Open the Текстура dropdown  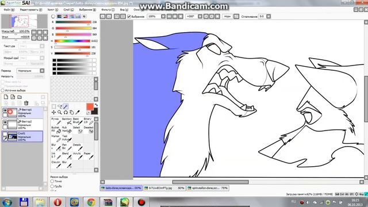coord(31,46)
